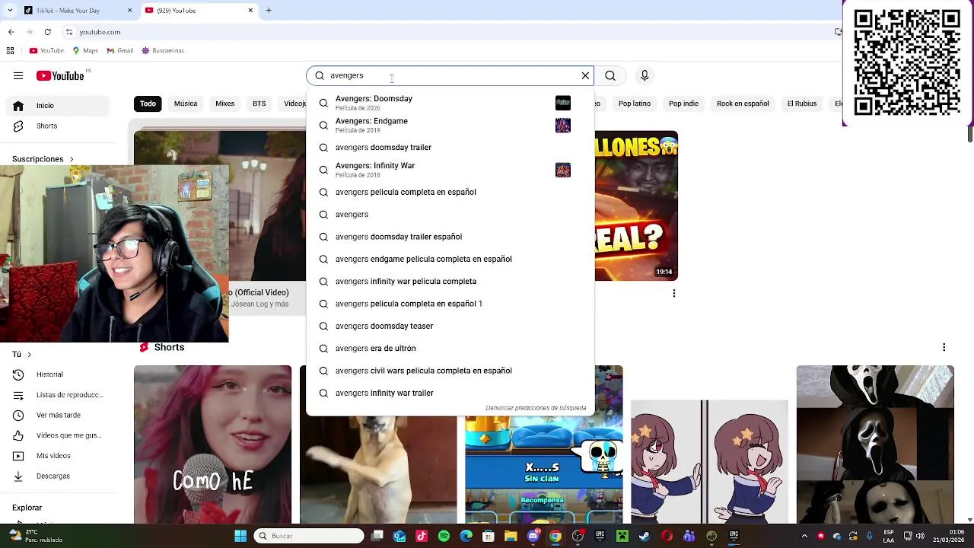Open the Maps bookmark
Image resolution: width=974 pixels, height=548 pixels.
(85, 50)
